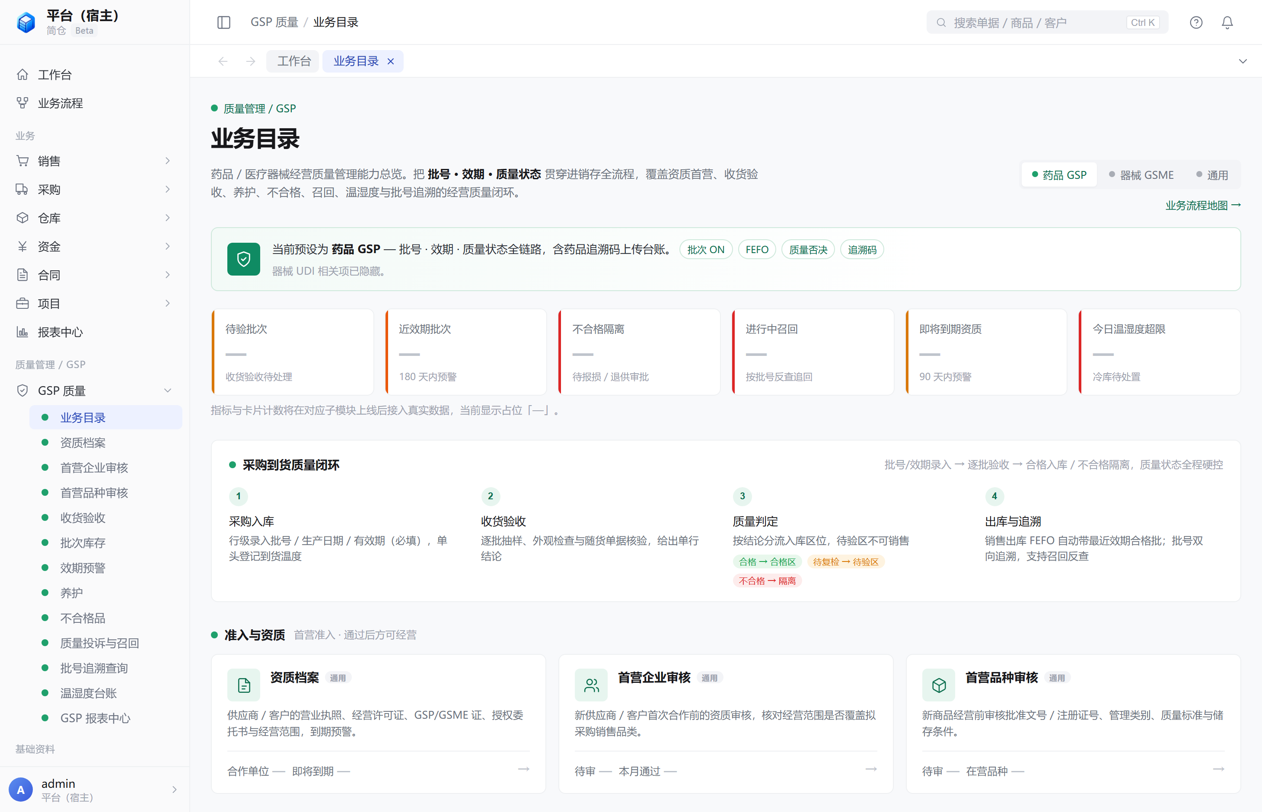Close the 业务目录 tab
Screen dimensions: 1262x812
(390, 61)
